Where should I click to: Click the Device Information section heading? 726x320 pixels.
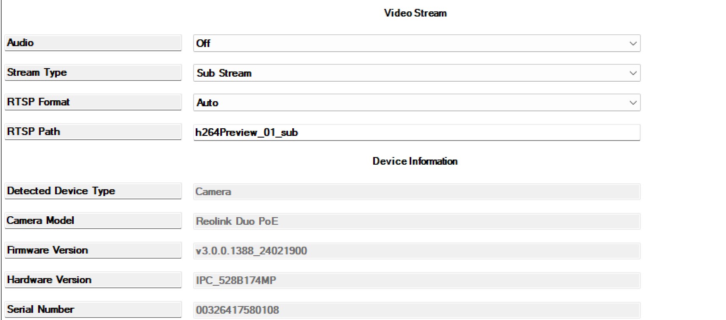(x=415, y=161)
